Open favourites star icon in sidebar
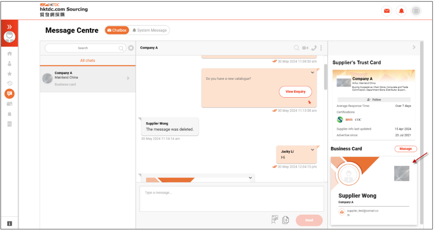 [x=10, y=74]
